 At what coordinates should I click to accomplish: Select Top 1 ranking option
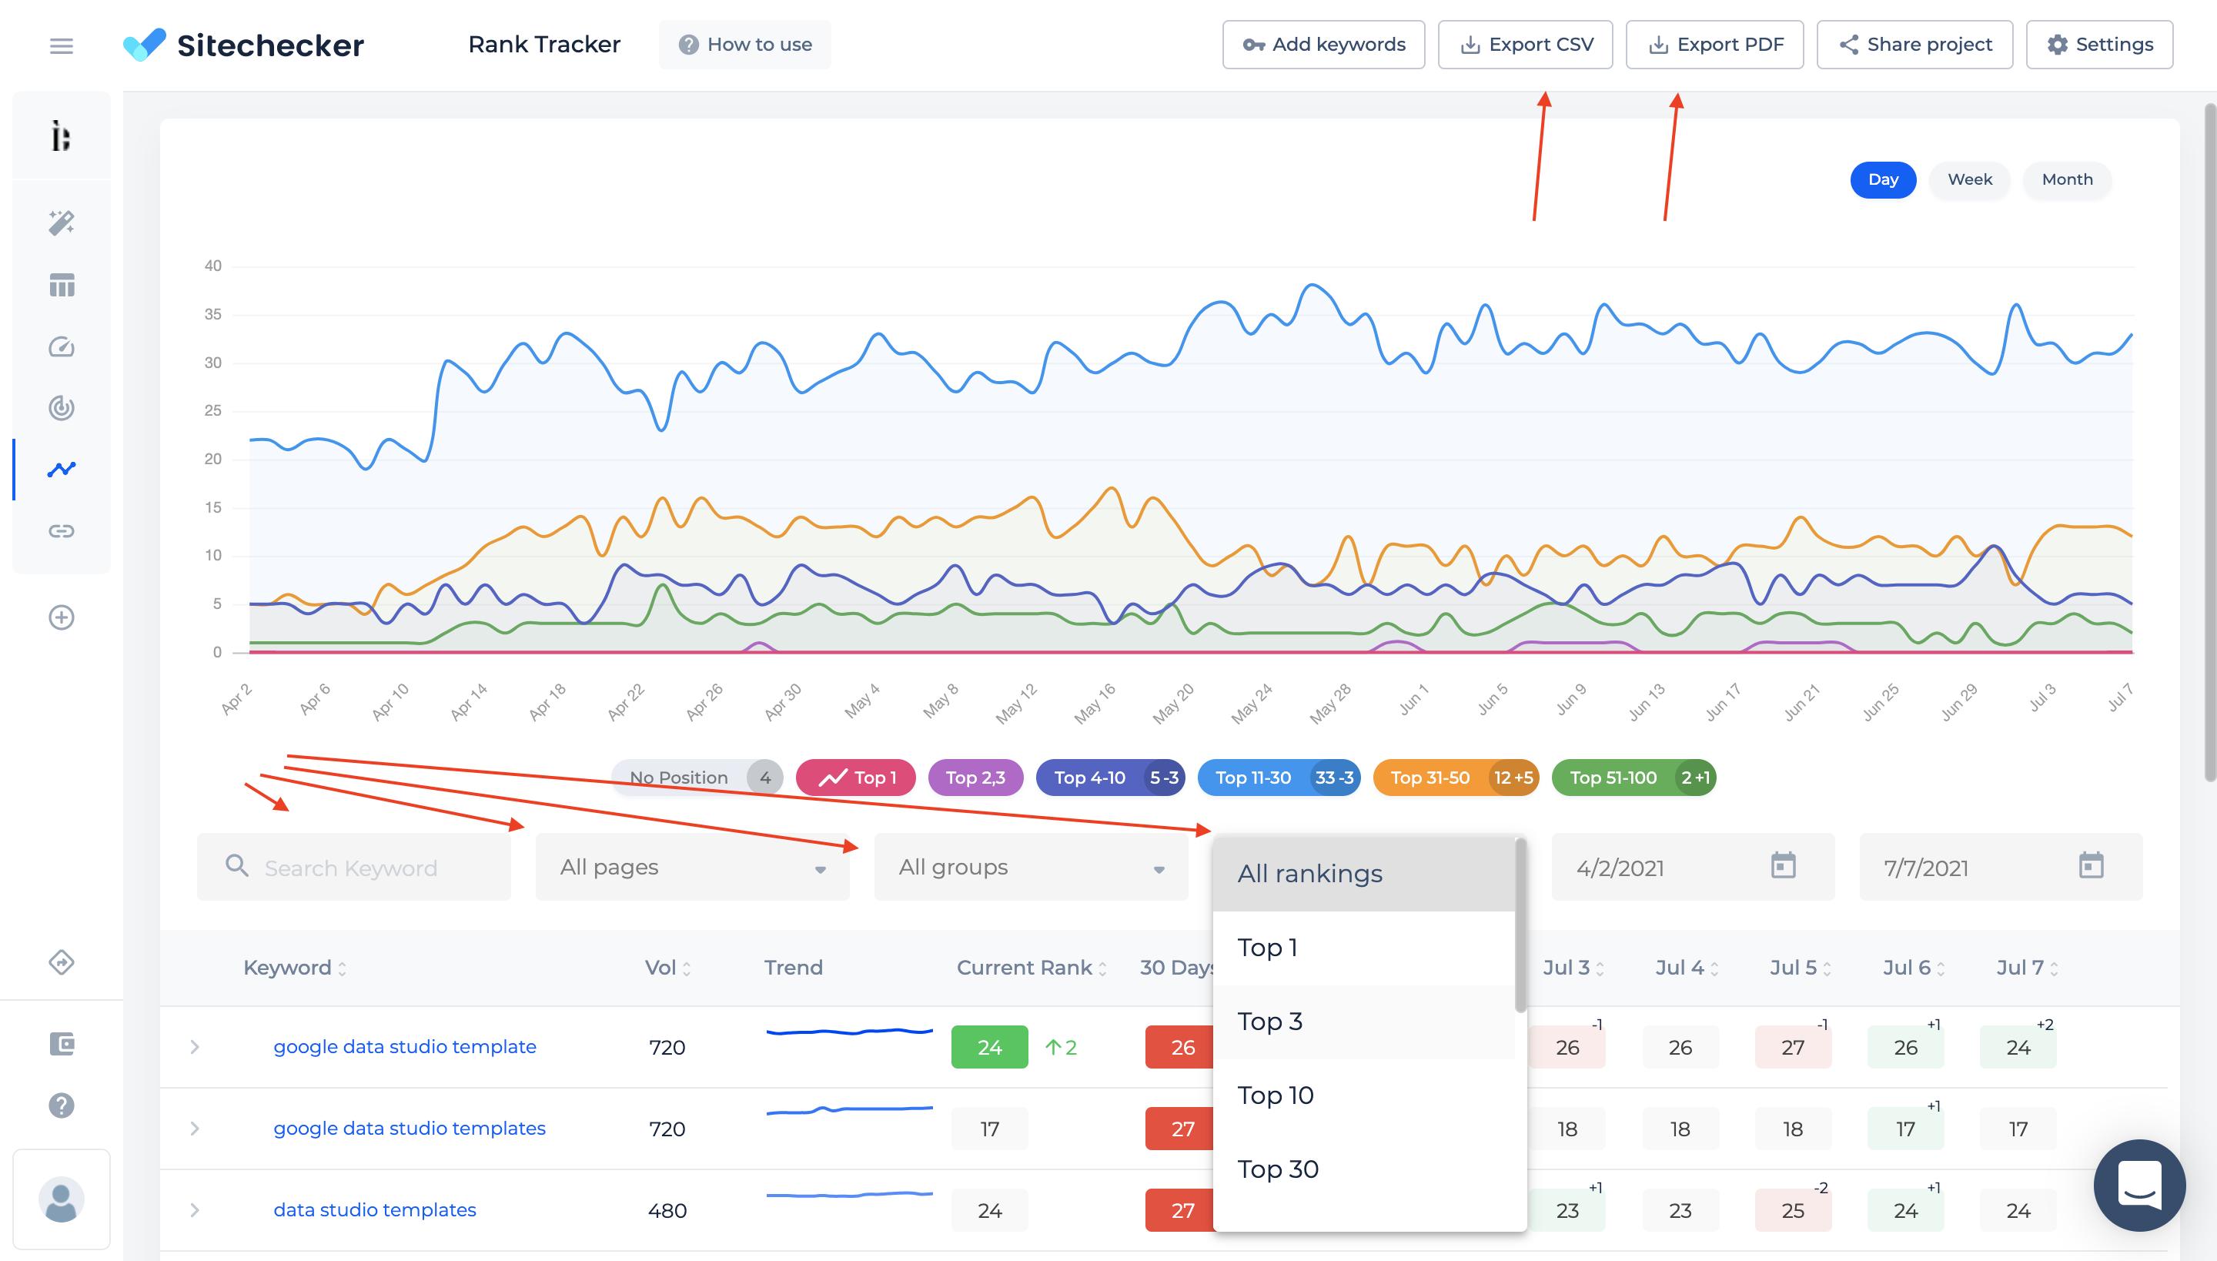click(1364, 948)
